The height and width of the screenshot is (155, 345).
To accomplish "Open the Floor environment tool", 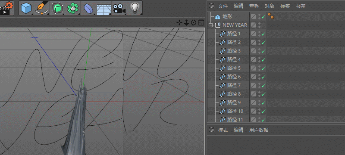I will click(x=103, y=9).
